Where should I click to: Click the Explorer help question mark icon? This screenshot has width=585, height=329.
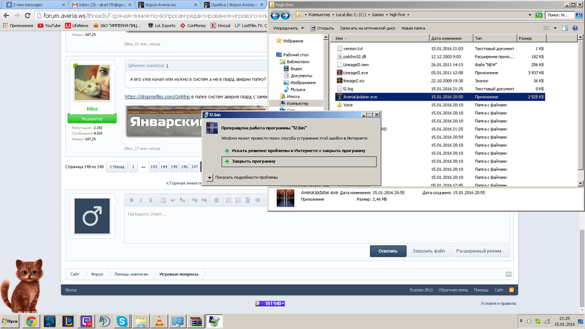pyautogui.click(x=576, y=28)
